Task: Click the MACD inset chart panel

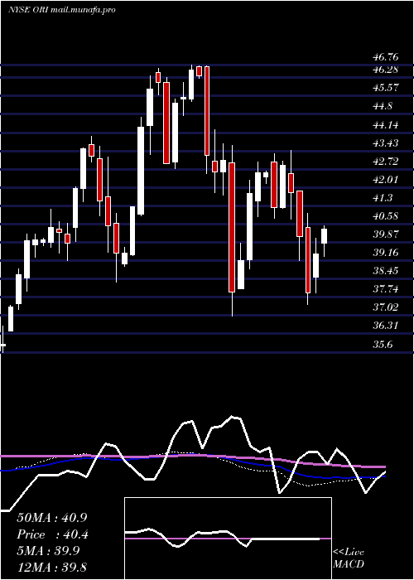Action: click(x=228, y=539)
